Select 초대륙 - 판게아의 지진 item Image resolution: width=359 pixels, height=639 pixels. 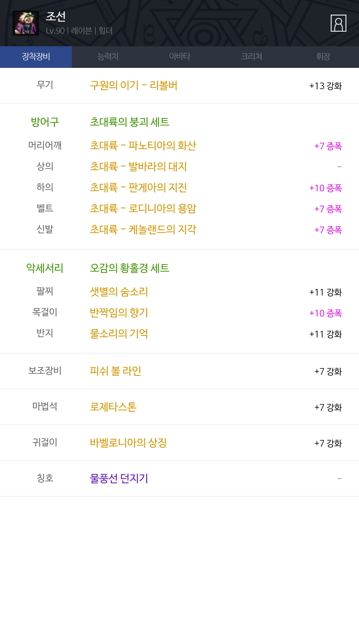(x=138, y=188)
